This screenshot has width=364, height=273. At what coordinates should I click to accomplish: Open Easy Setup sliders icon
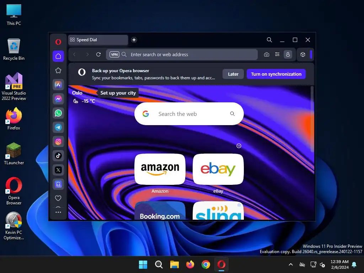coord(277,54)
